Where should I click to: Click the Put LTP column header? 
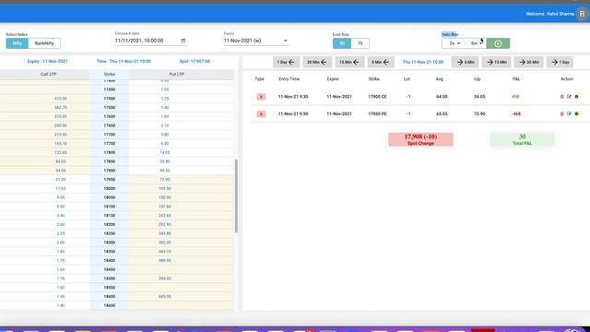pos(176,74)
